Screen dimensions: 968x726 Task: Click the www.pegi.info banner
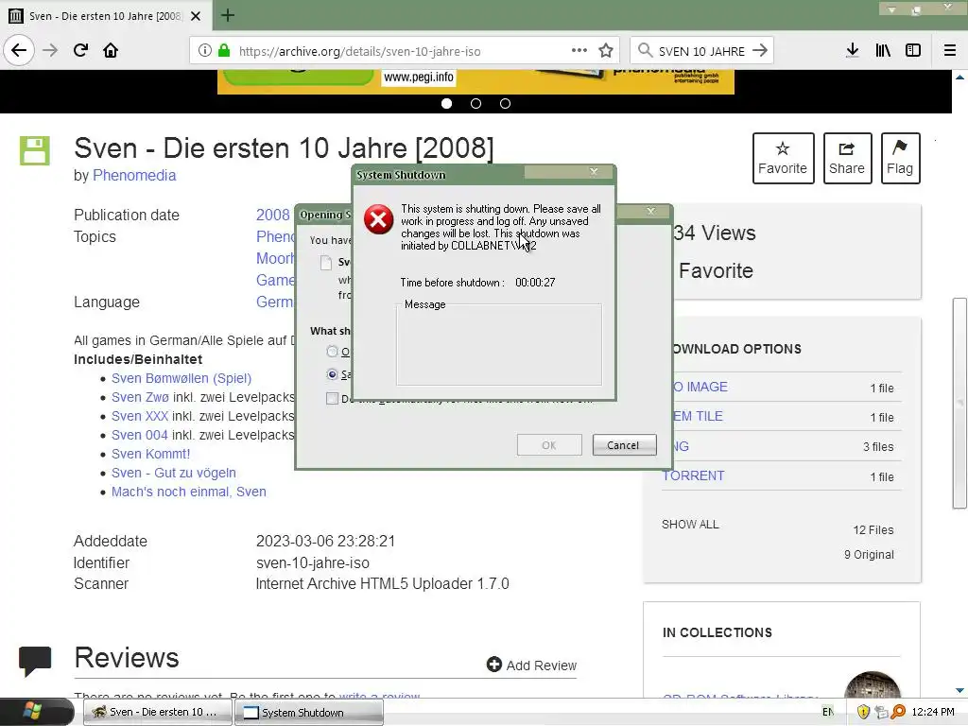pyautogui.click(x=419, y=78)
